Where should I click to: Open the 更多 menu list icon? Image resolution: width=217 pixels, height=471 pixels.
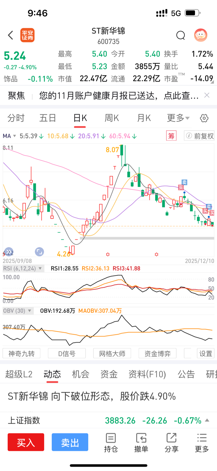(202, 438)
